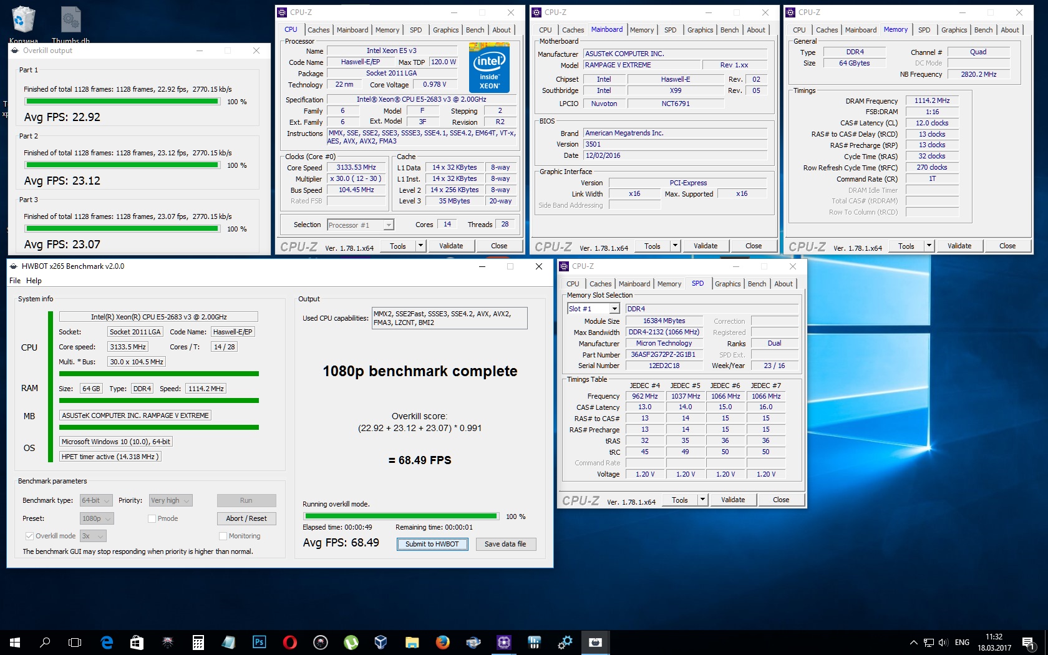The width and height of the screenshot is (1048, 655).
Task: Toggle Pmode checkbox
Action: point(152,518)
